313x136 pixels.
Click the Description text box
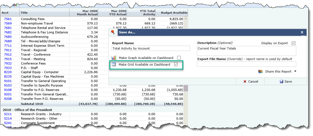246,51
